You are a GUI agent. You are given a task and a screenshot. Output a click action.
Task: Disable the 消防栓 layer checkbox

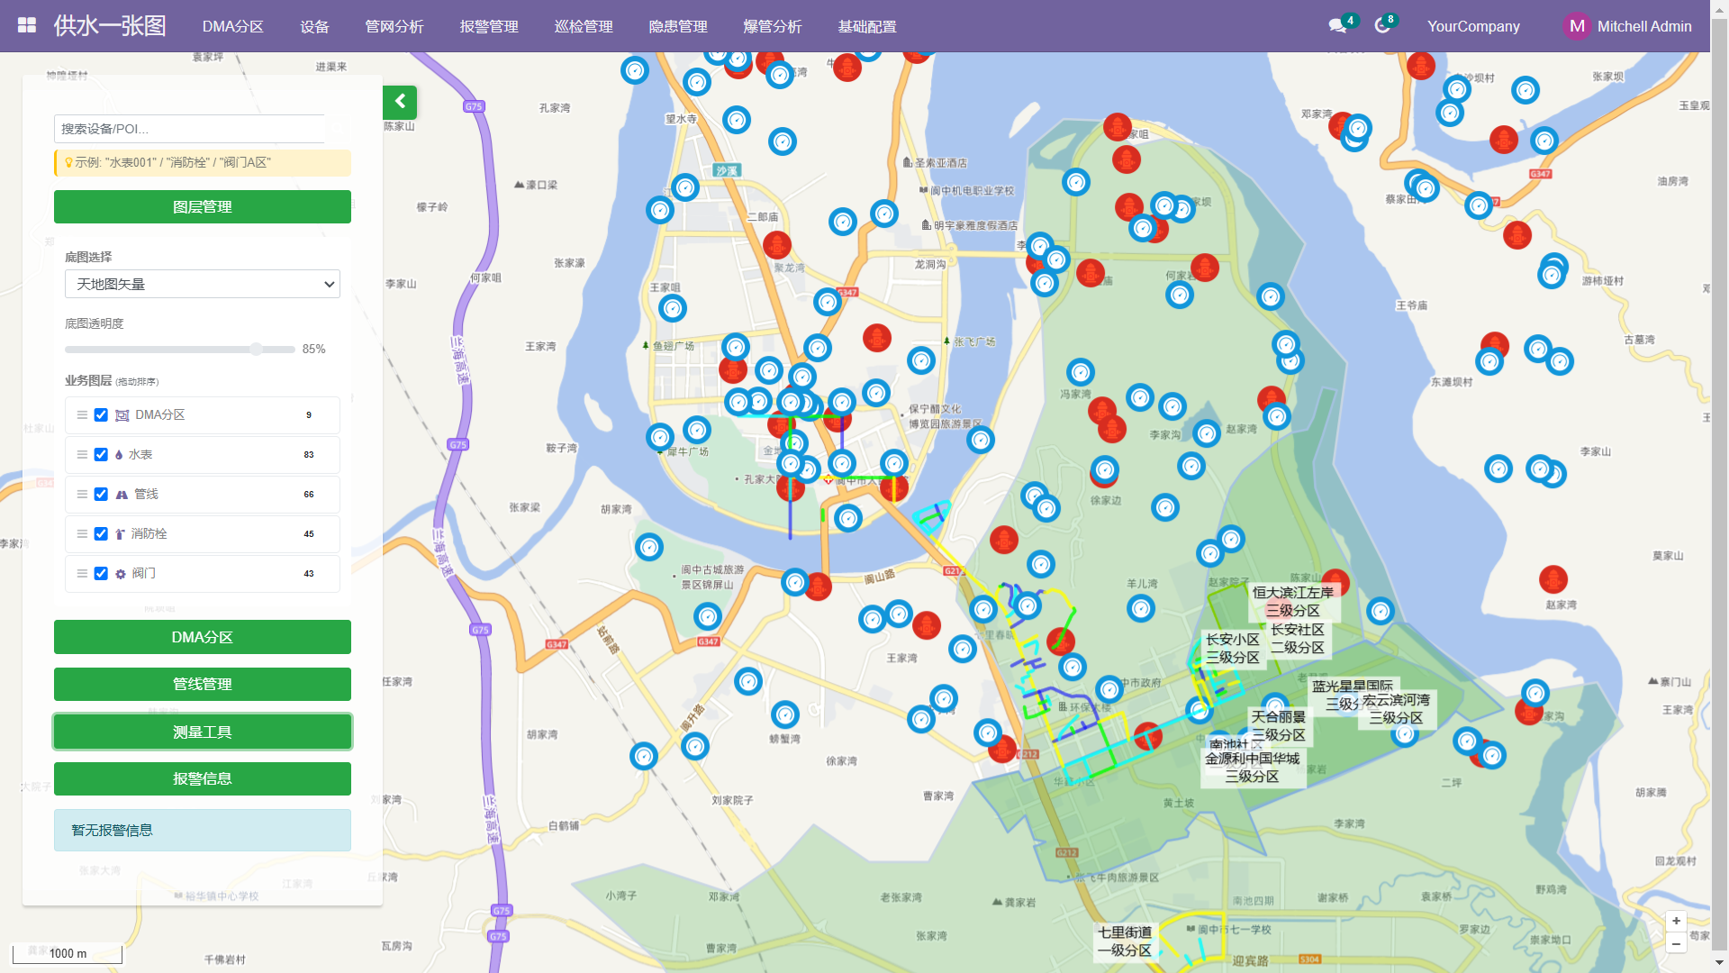pos(101,534)
